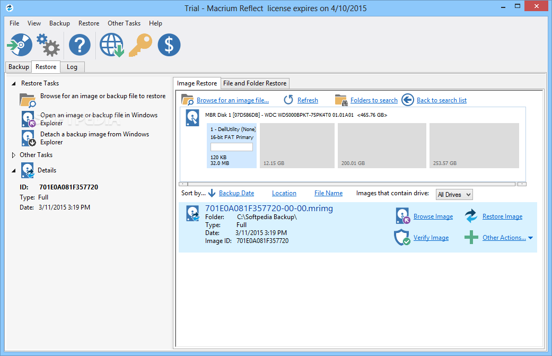Click the Backup Date sort down arrow icon
The width and height of the screenshot is (552, 356).
tap(212, 193)
